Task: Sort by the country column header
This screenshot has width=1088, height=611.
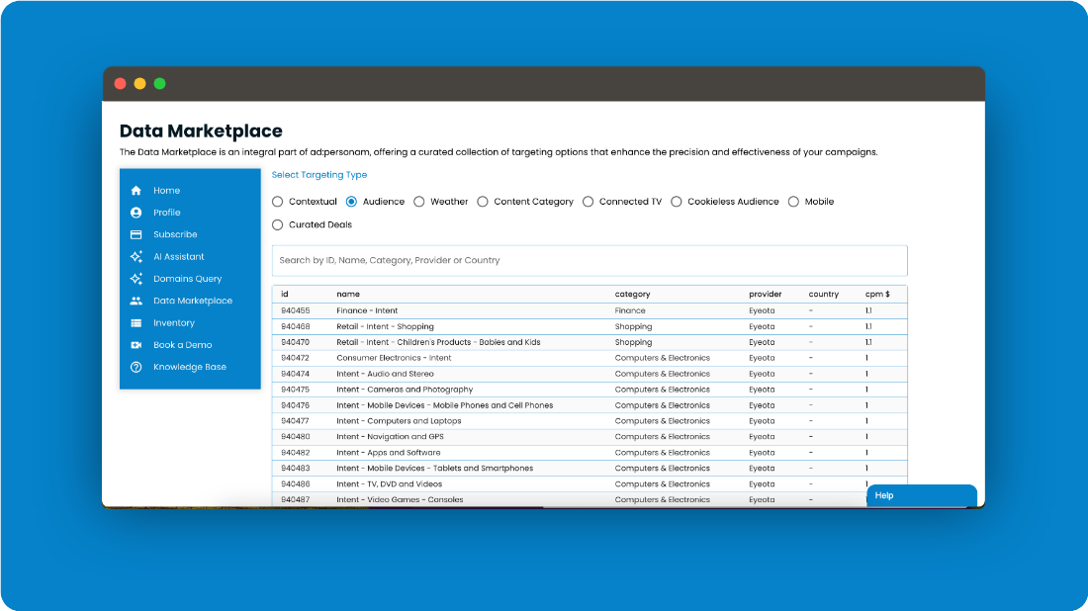Action: point(823,294)
